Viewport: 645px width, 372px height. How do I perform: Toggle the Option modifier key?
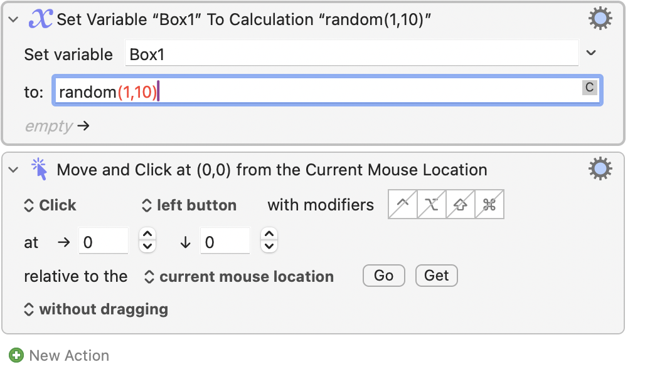click(x=432, y=205)
